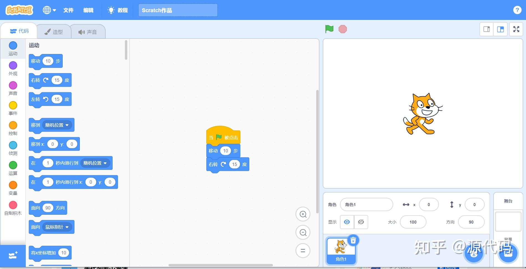Click palette block 左转 15 度
Viewport: 526px width, 269px height.
tap(50, 99)
